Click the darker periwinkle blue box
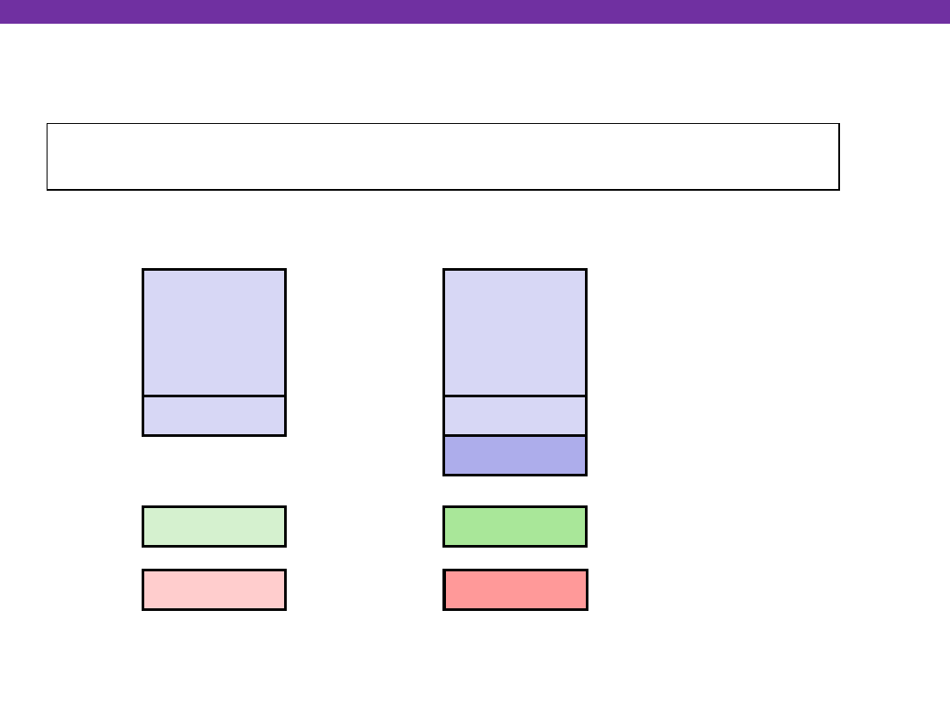This screenshot has height=712, width=950. point(515,455)
